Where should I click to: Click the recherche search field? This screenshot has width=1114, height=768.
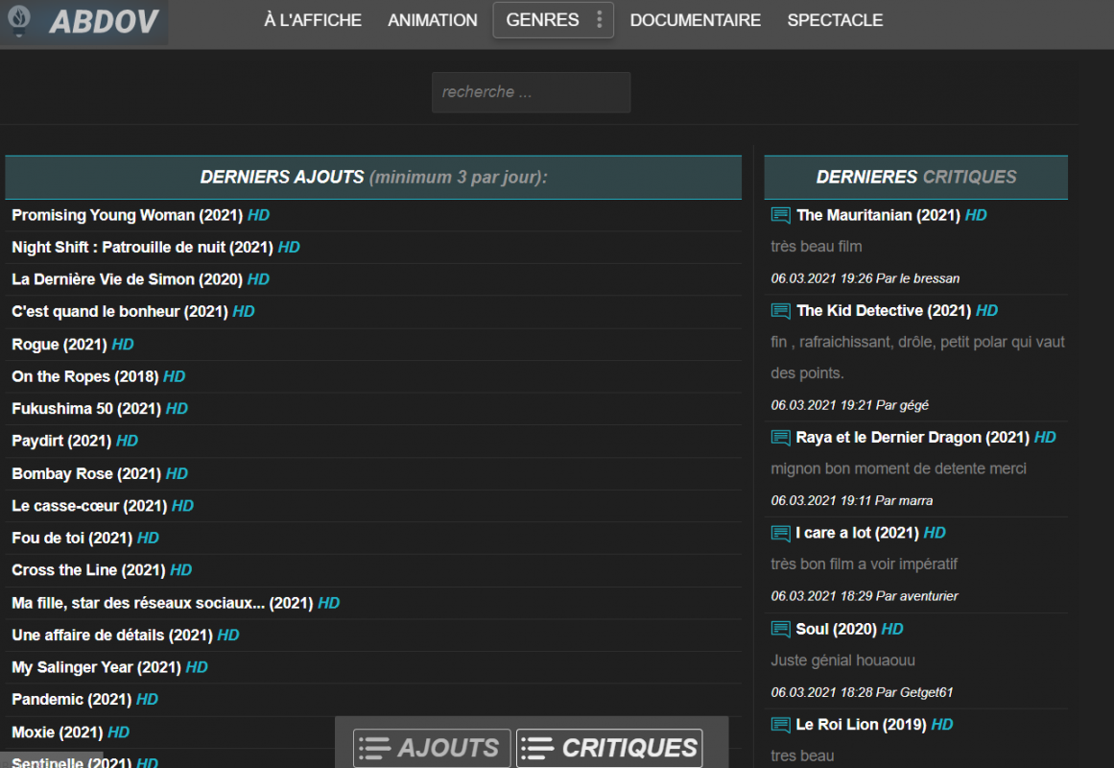531,92
